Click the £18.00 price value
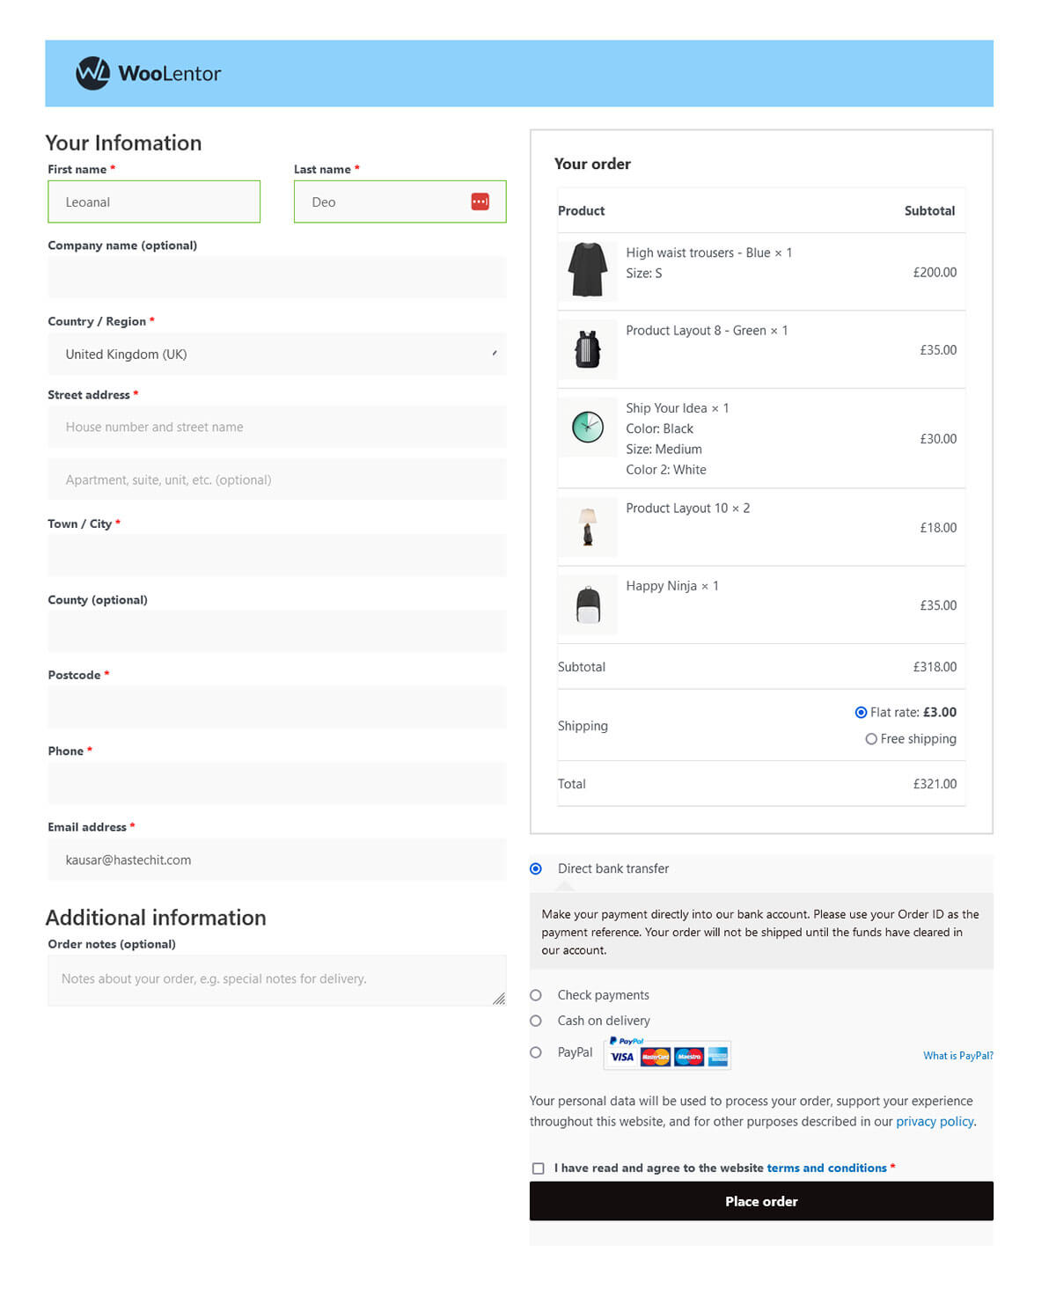This screenshot has width=1056, height=1289. (x=938, y=528)
